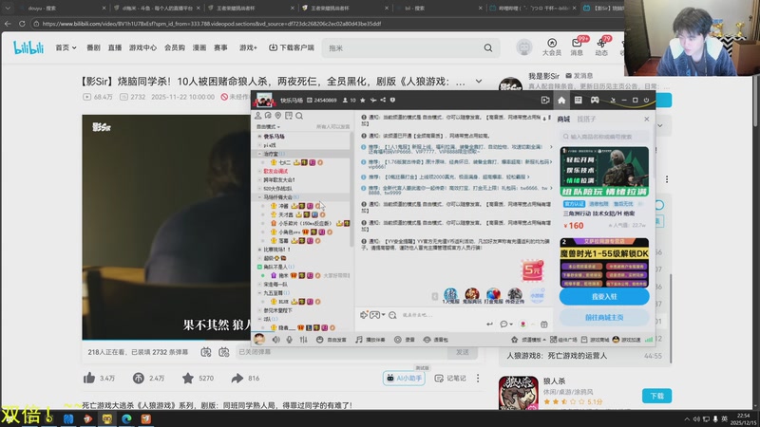Click the bilibili logo
This screenshot has height=427, width=760.
tap(28, 47)
